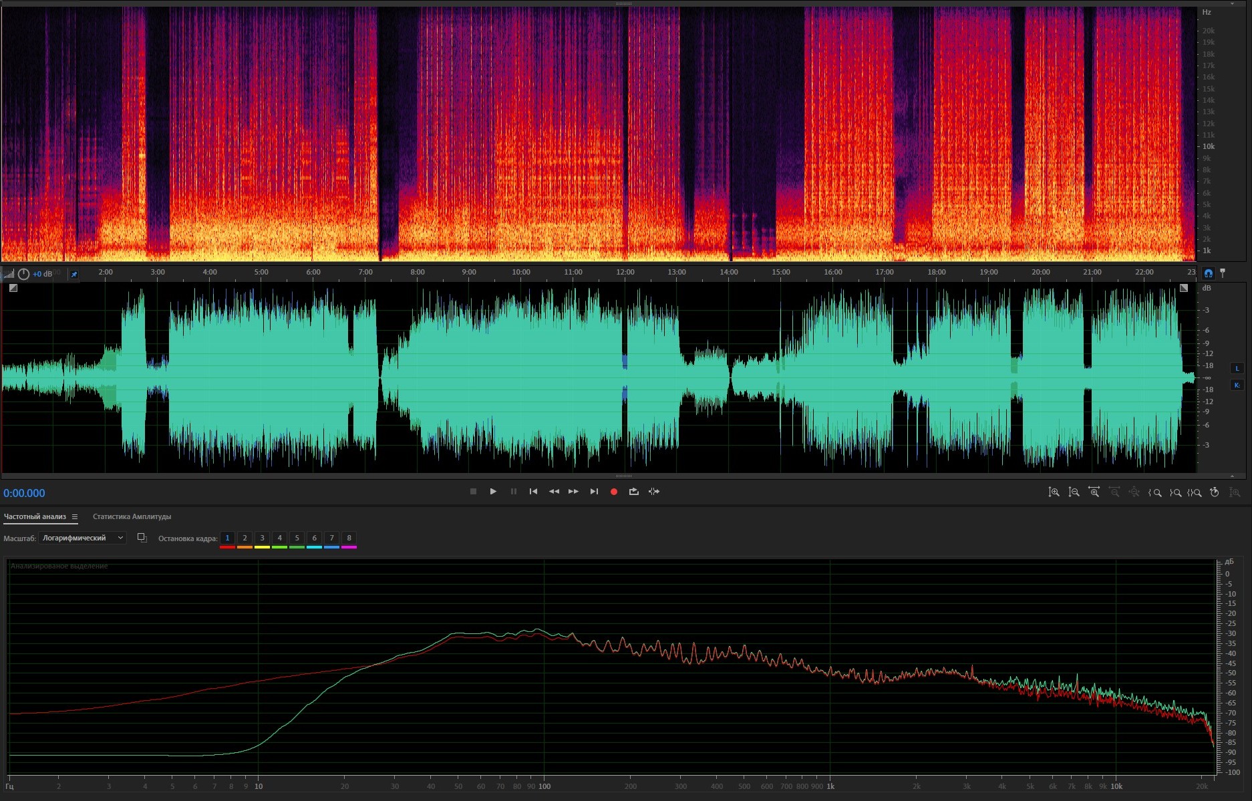Zoom to the selection in-point

pos(1154,492)
